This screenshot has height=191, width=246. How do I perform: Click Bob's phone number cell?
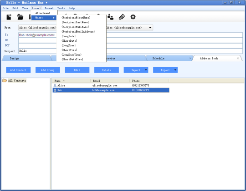pyautogui.click(x=140, y=90)
